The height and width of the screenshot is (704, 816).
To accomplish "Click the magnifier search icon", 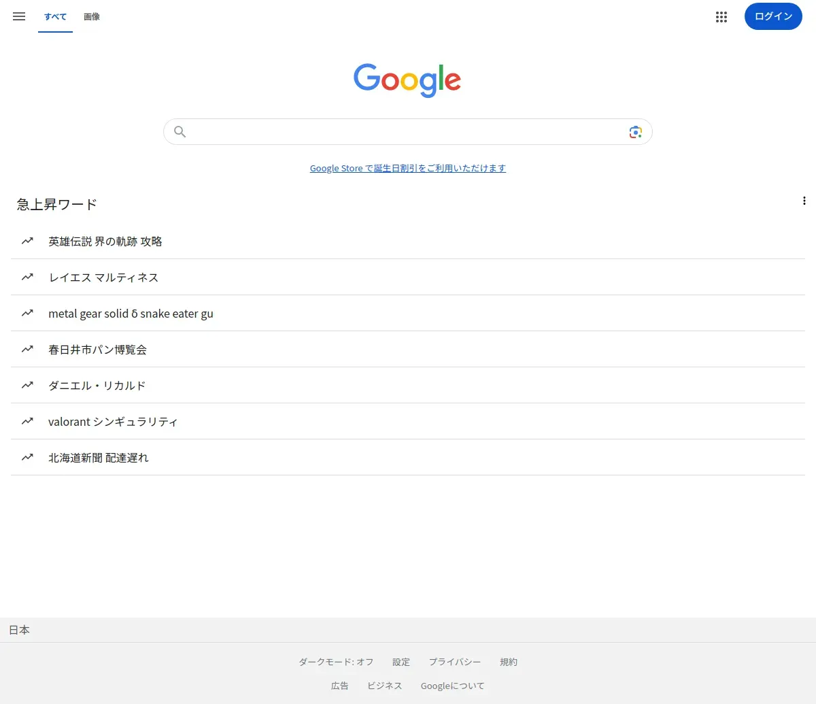I will pyautogui.click(x=180, y=132).
